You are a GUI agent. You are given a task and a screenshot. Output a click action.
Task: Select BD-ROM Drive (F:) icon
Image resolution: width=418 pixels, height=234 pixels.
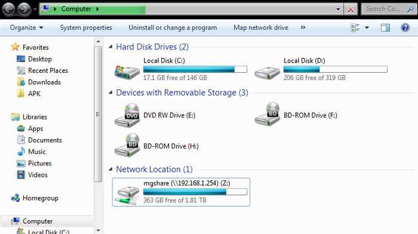tap(268, 114)
